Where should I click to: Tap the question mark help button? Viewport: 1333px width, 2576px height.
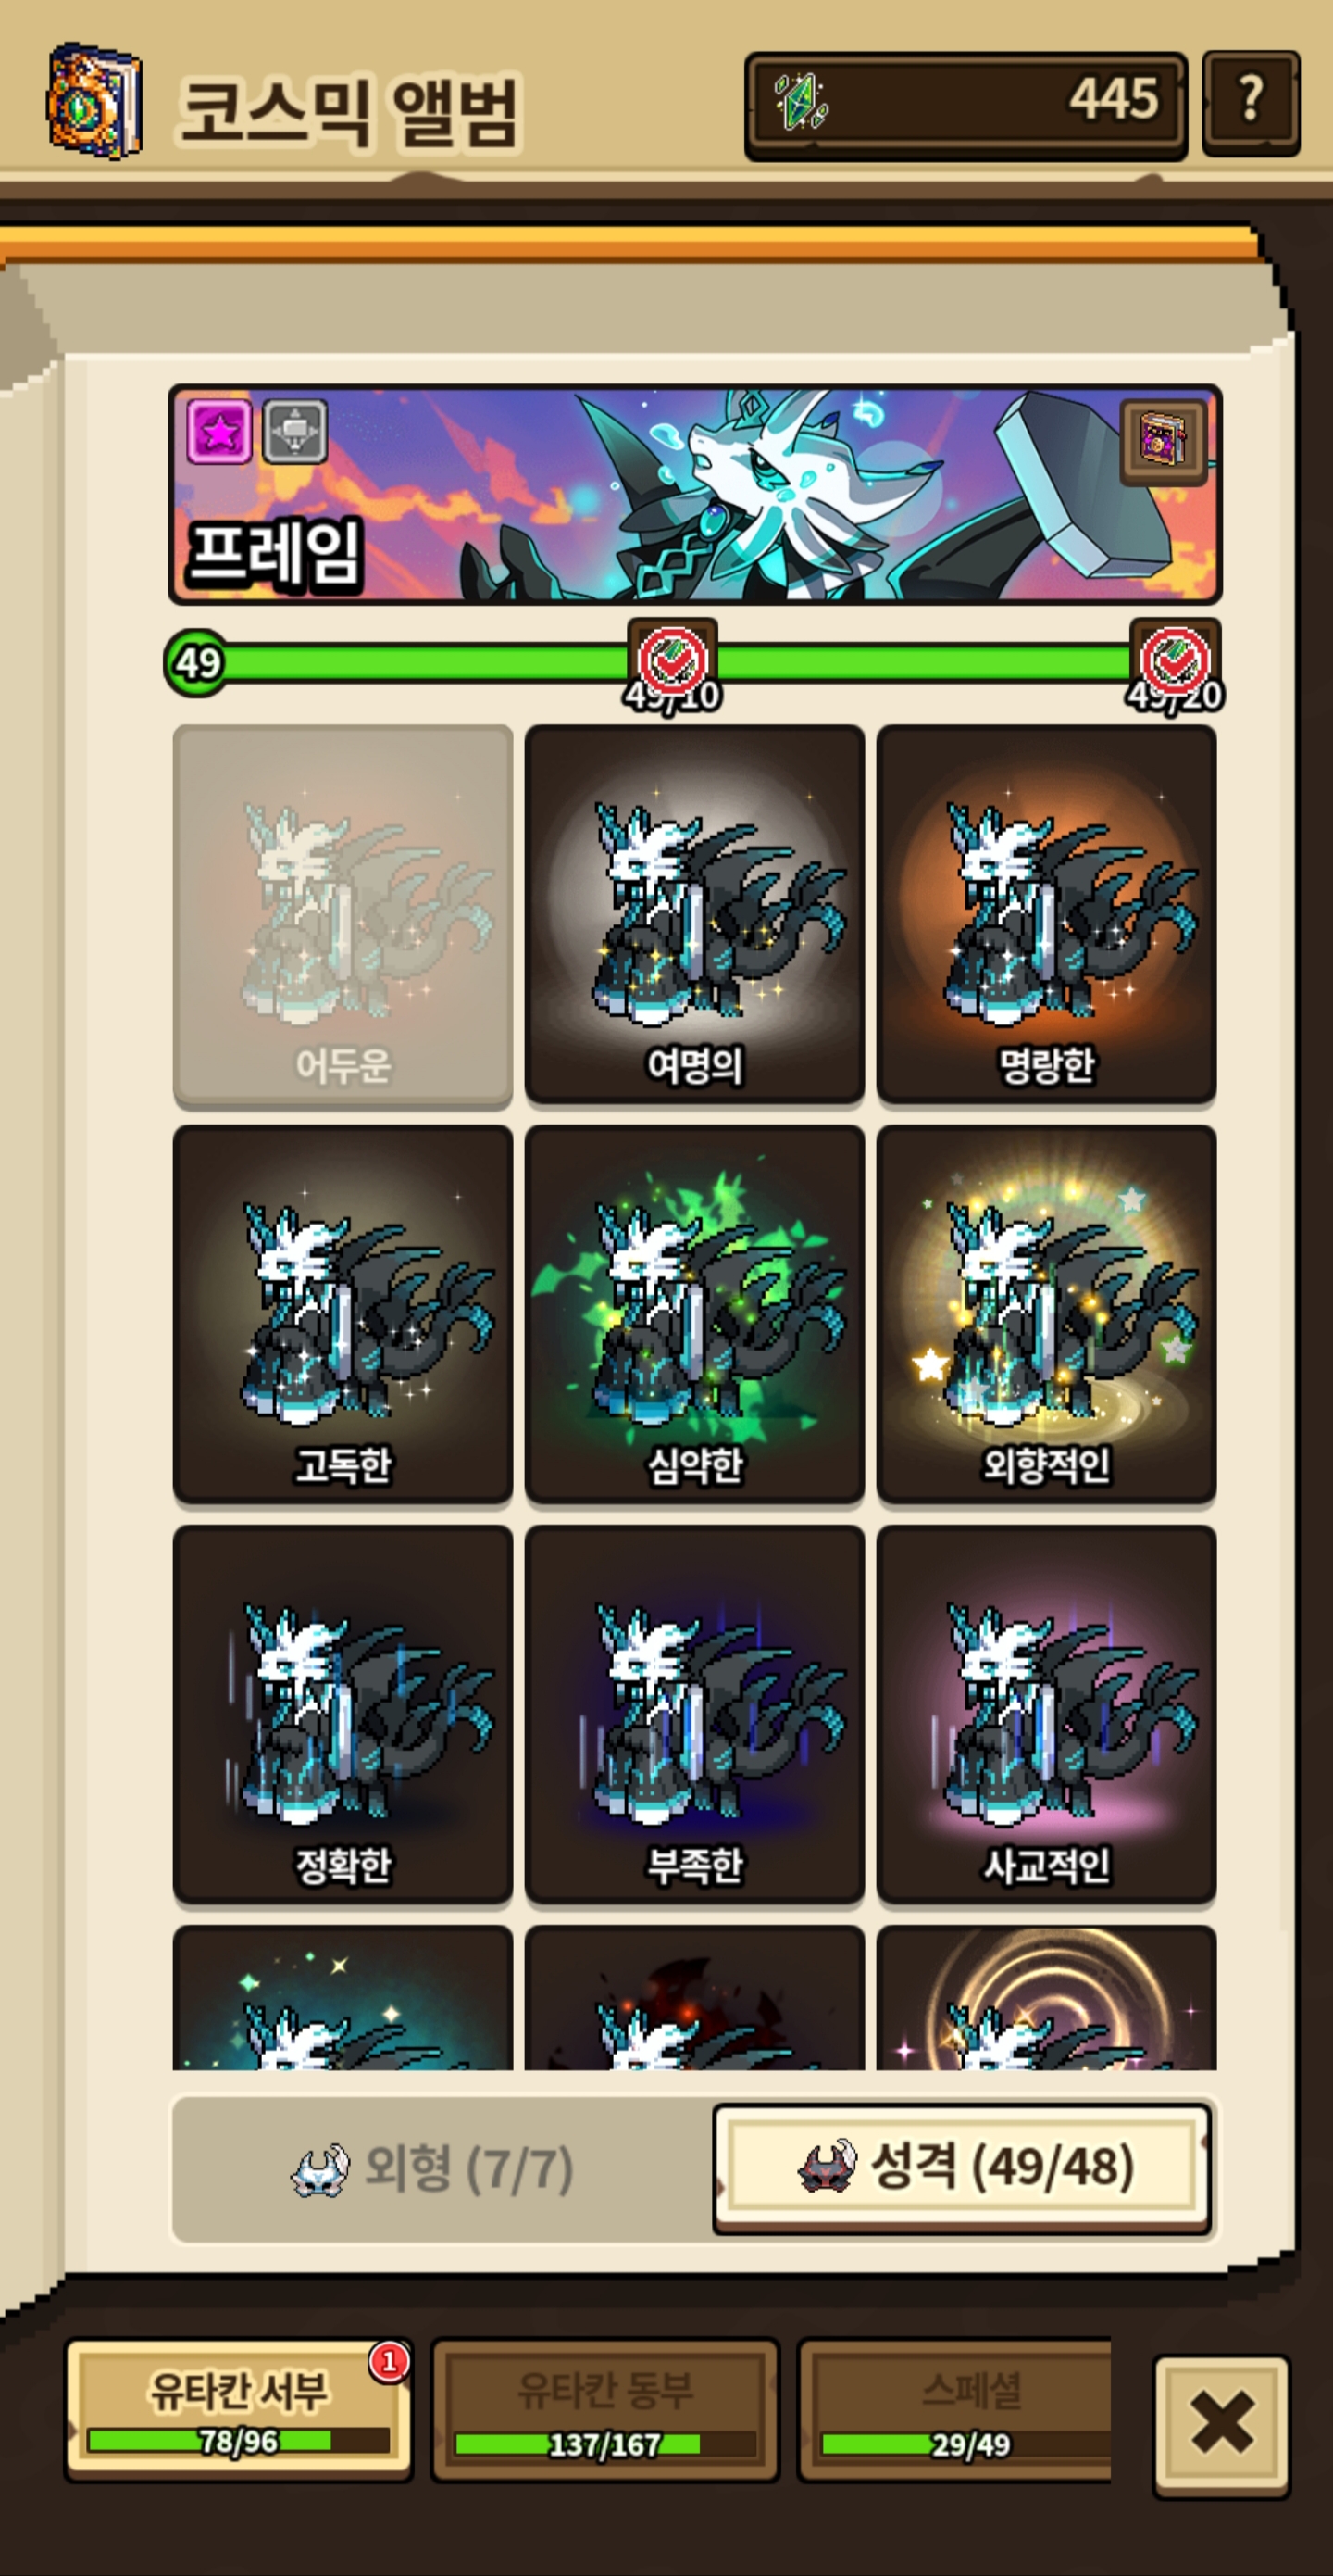(x=1250, y=103)
